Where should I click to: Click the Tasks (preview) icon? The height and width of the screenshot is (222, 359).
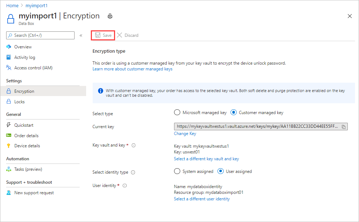9,169
